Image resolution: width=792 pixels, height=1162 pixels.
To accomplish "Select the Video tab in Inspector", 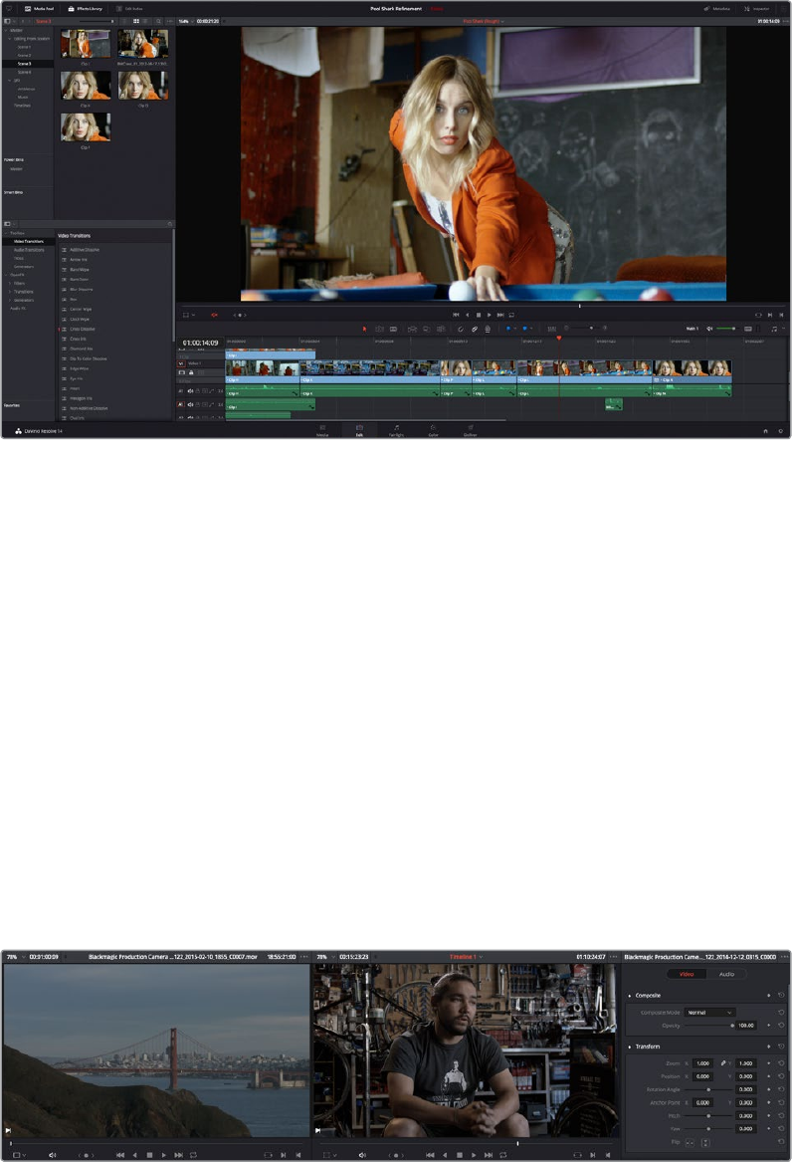I will click(687, 974).
